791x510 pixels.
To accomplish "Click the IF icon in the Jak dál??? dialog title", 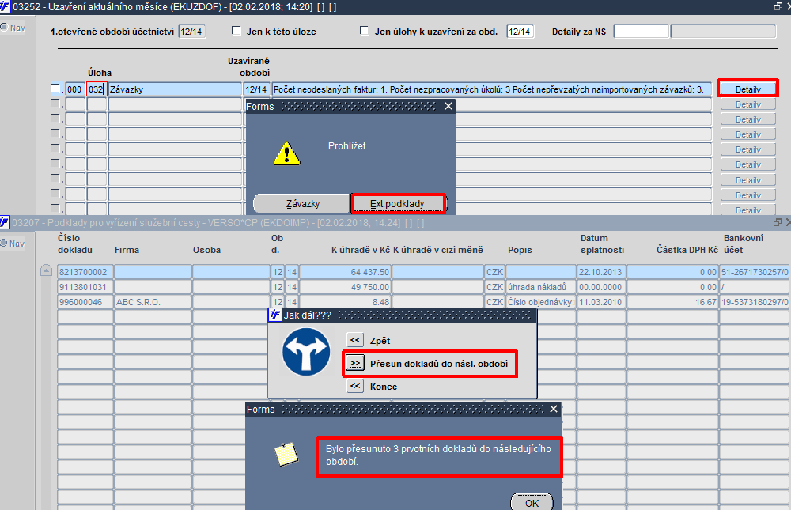I will click(x=275, y=315).
